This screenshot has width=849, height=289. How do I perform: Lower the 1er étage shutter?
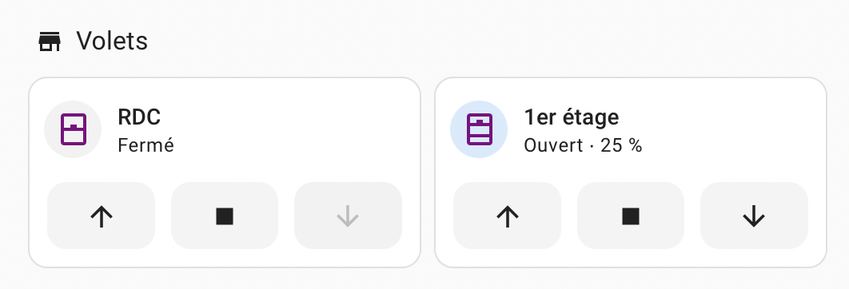(754, 216)
